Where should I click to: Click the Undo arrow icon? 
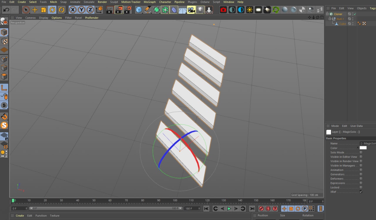[x=6, y=10]
